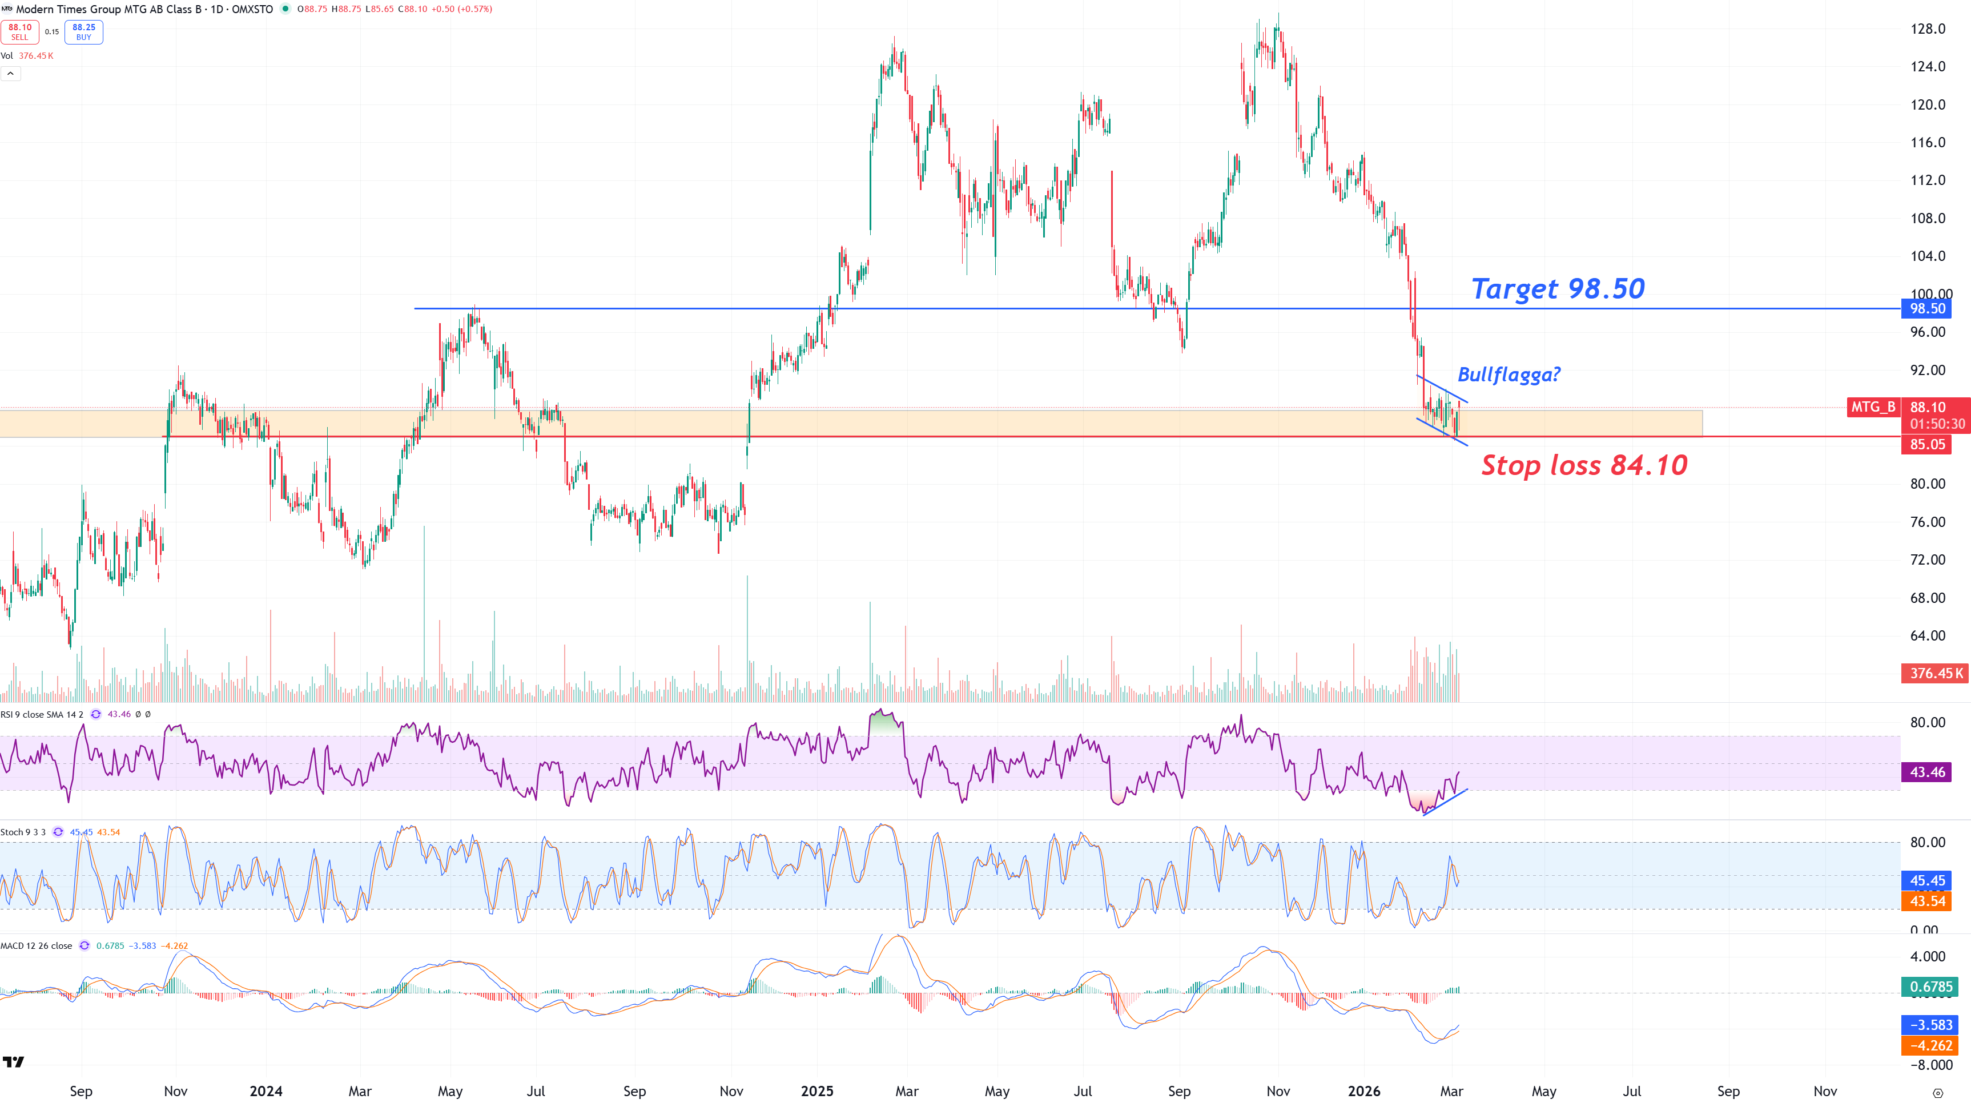Image resolution: width=1971 pixels, height=1103 pixels.
Task: Click the SELL 88.10 button
Action: point(20,32)
